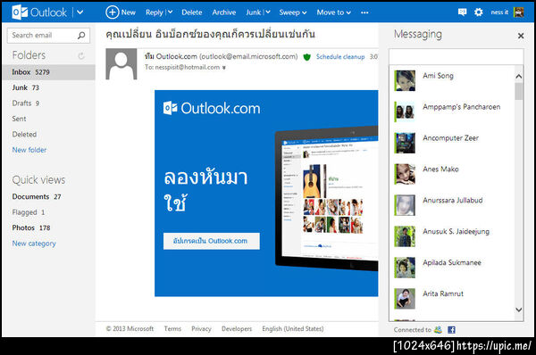Expand recipient details arrow after nesspisit@hotmail.com
Image resolution: width=536 pixels, height=355 pixels.
(223, 68)
